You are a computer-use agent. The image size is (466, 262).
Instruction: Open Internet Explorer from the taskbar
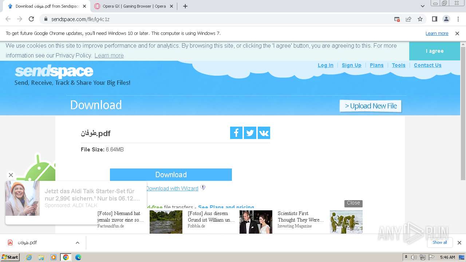pos(29,257)
